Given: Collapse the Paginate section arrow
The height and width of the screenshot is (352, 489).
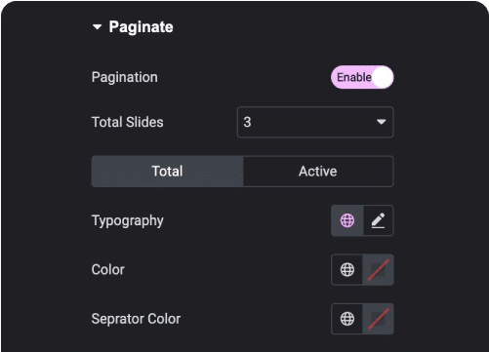Looking at the screenshot, I should pyautogui.click(x=97, y=27).
